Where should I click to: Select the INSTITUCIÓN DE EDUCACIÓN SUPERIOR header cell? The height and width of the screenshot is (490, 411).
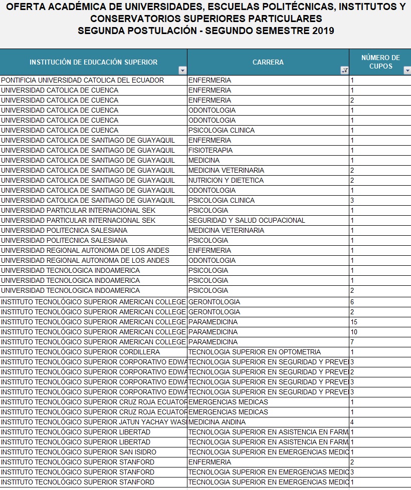[94, 62]
